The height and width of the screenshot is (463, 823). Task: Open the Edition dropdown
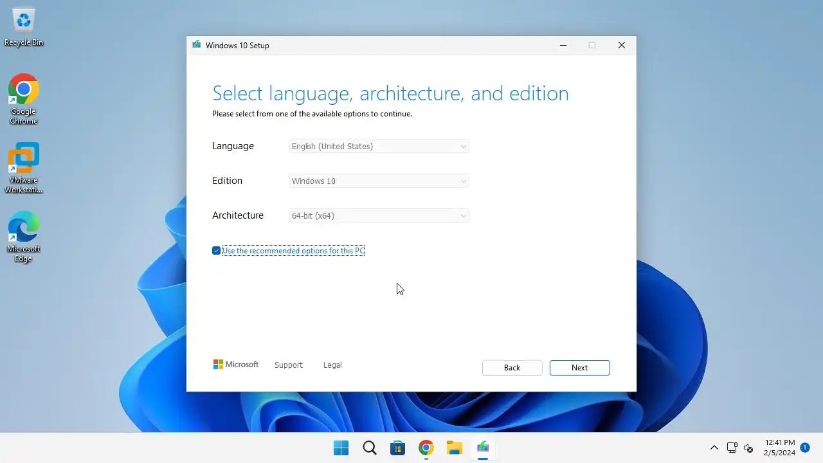[379, 181]
